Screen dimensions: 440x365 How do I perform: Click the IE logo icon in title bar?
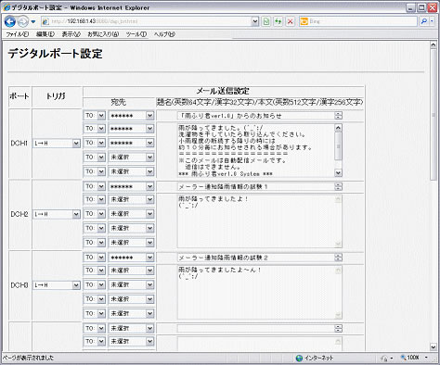tap(6, 7)
